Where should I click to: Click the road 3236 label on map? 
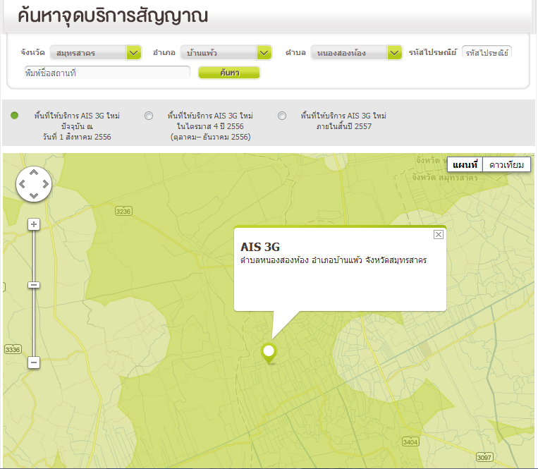[123, 211]
